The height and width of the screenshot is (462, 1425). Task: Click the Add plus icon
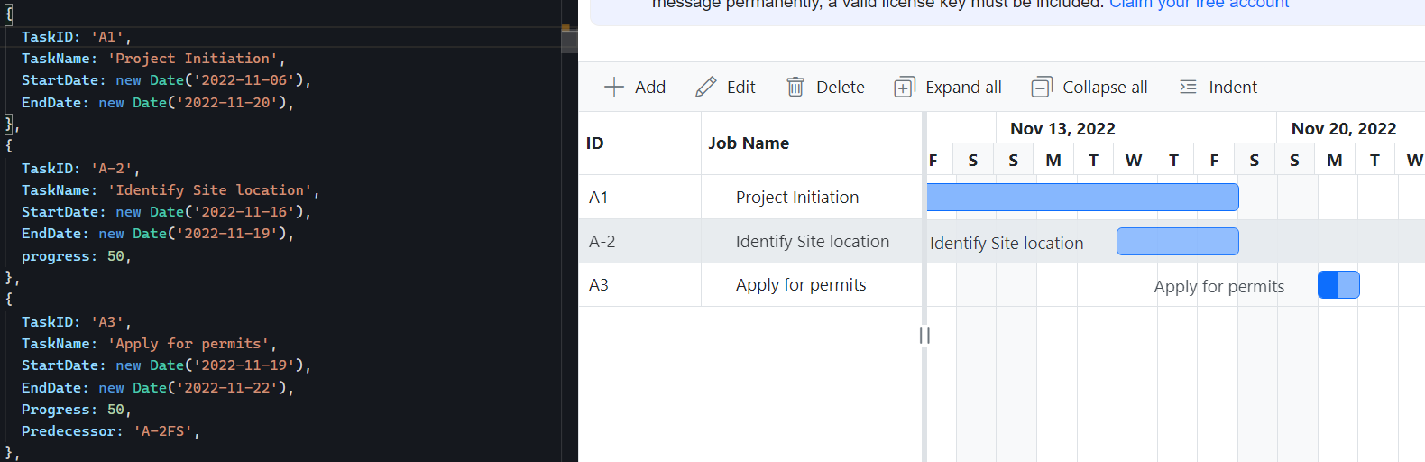tap(614, 87)
